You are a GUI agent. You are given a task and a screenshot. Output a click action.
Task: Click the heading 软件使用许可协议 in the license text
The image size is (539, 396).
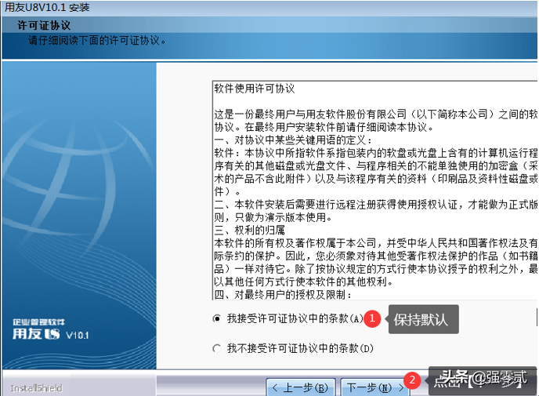[x=255, y=89]
